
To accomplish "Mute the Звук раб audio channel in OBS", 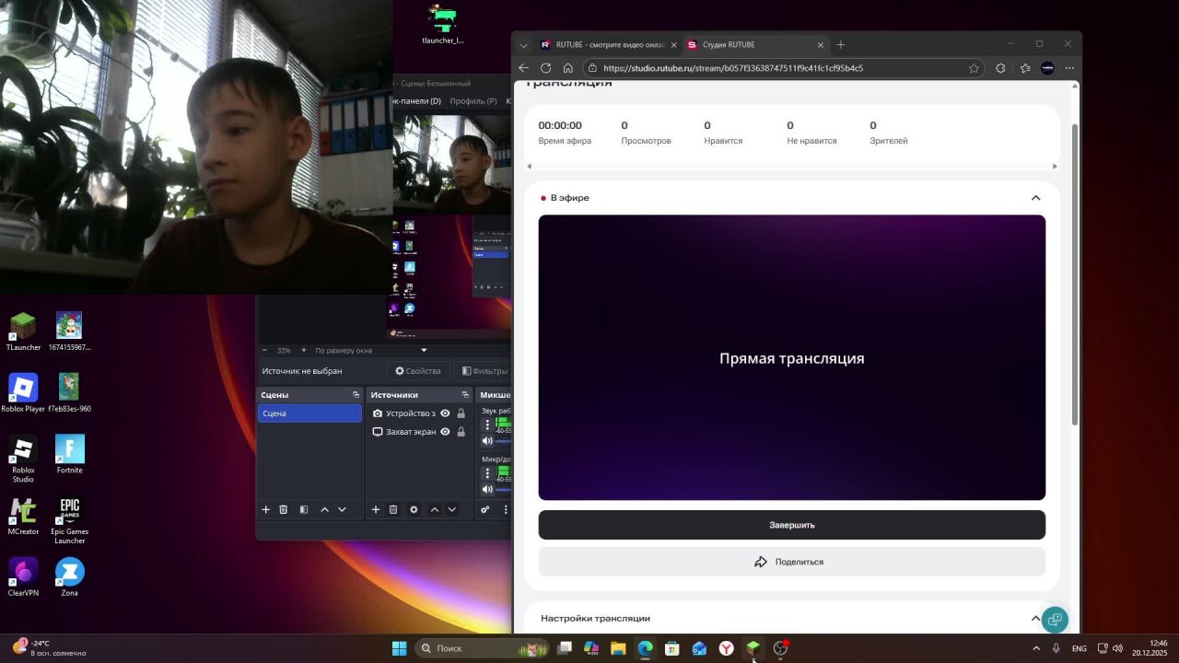I will 487,441.
